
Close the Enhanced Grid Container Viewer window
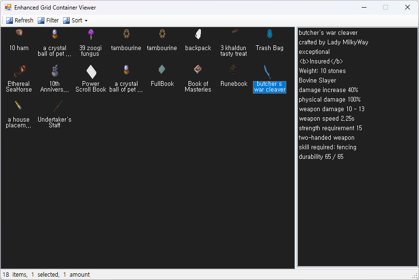point(407,7)
